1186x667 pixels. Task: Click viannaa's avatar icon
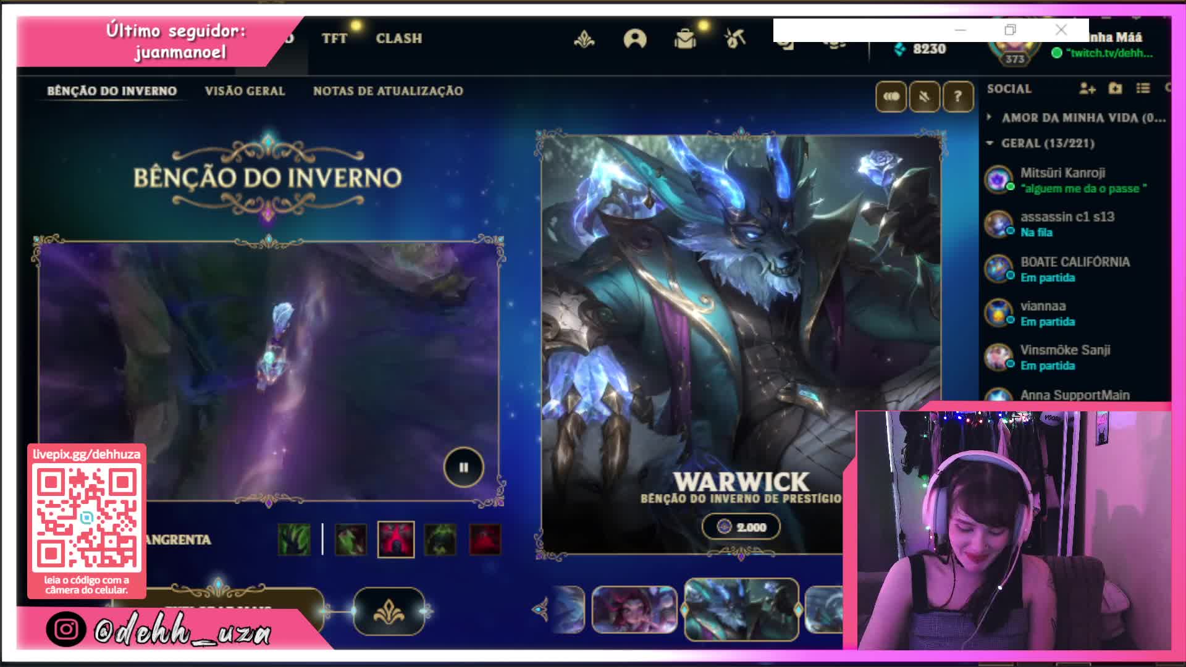point(998,313)
